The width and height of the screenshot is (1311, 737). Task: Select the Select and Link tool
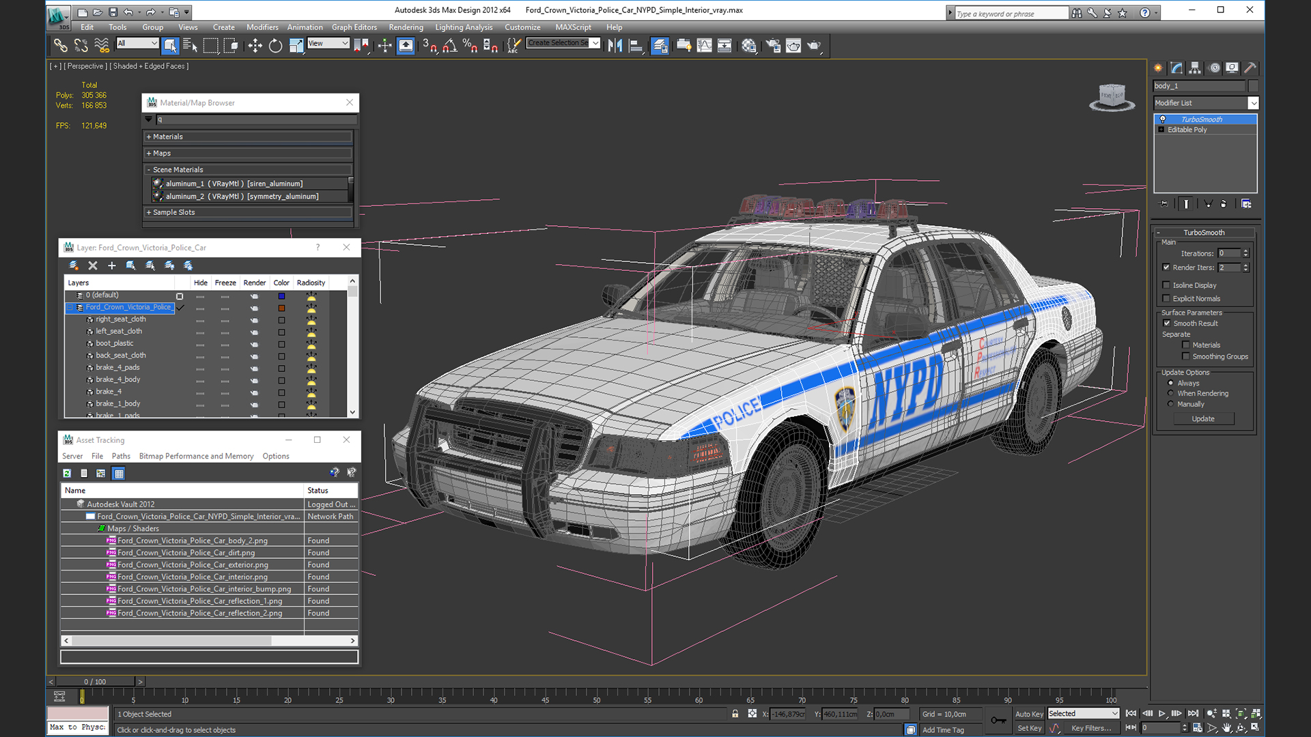point(61,46)
